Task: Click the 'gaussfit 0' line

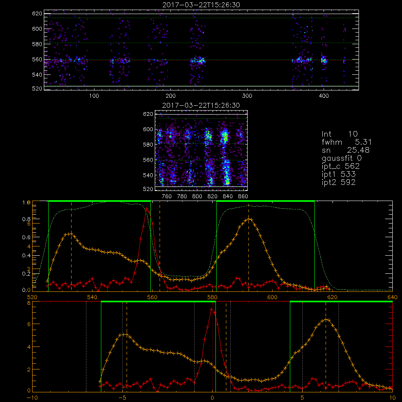Action: 341,158
